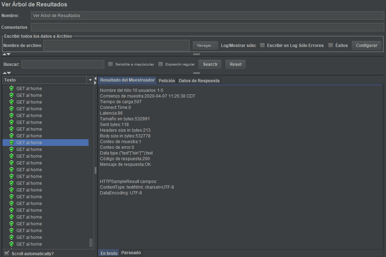This screenshot has height=257, width=386.
Task: Click the Search button
Action: click(x=210, y=64)
